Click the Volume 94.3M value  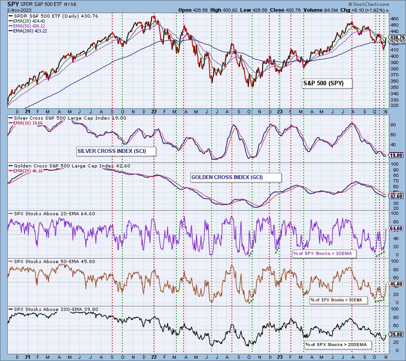click(x=321, y=10)
